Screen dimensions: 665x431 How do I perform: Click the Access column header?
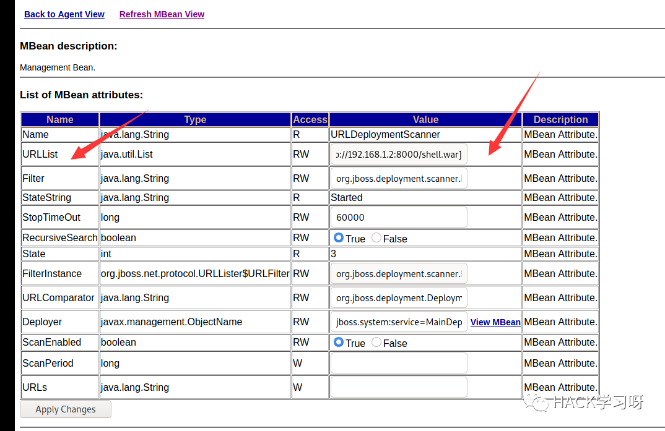pyautogui.click(x=310, y=119)
